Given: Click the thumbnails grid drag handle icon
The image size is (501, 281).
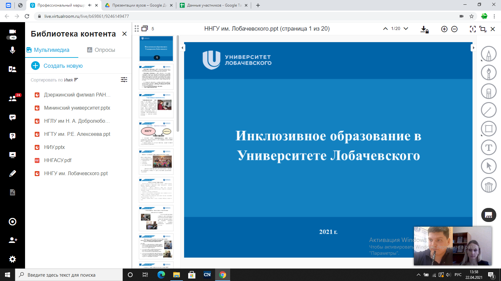Looking at the screenshot, I should tap(137, 29).
